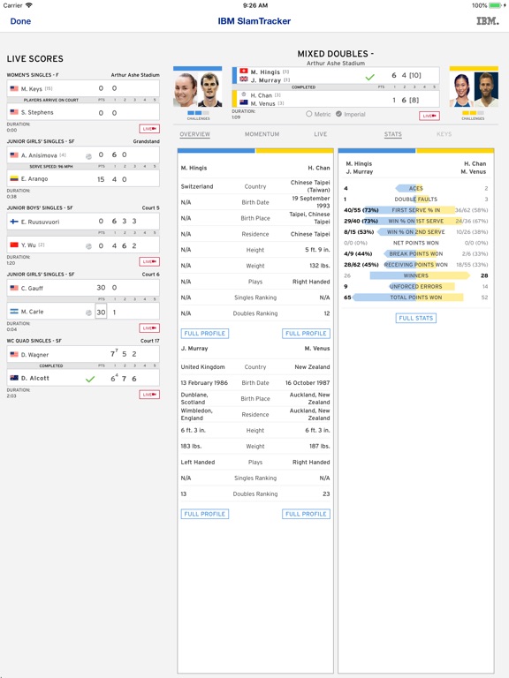The height and width of the screenshot is (678, 509).
Task: Open FULL STATS for the match
Action: 416,318
